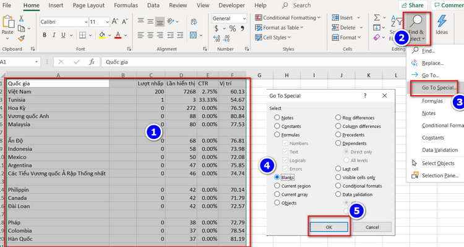Select the Format Painter brush icon

tap(21, 38)
